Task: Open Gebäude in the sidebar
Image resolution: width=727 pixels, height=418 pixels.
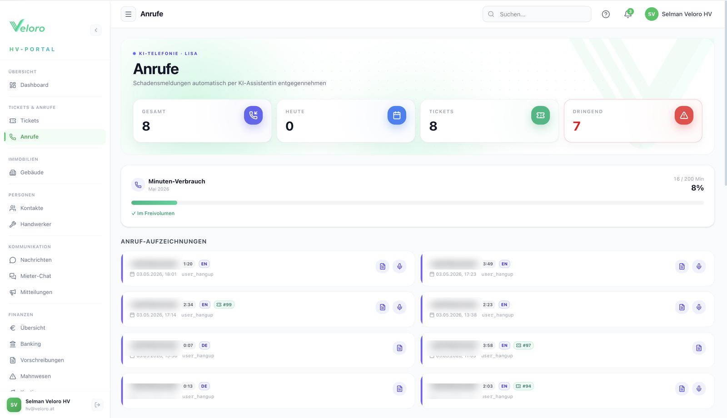Action: point(55,172)
